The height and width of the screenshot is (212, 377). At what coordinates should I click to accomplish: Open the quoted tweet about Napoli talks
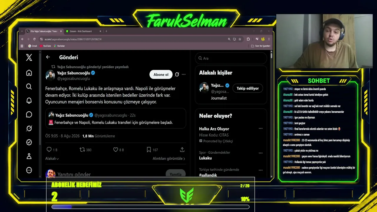pyautogui.click(x=116, y=118)
